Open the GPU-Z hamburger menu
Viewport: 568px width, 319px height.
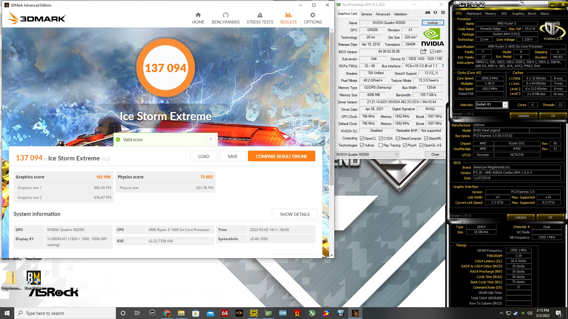(x=443, y=13)
